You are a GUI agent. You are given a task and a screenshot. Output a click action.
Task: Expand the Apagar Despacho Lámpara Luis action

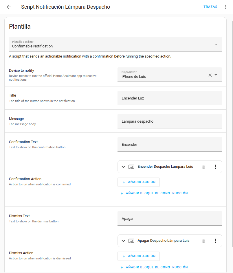click(123, 241)
